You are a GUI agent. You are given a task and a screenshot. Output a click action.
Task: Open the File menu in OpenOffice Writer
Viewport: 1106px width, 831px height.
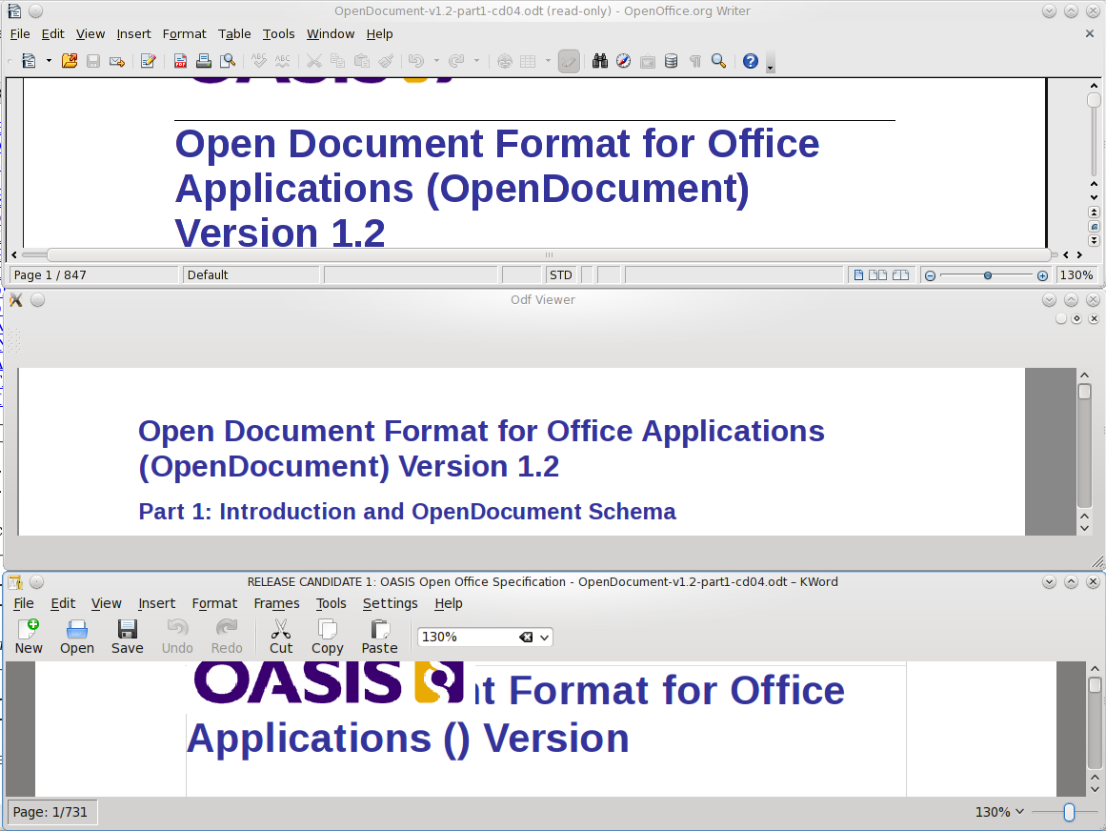20,34
